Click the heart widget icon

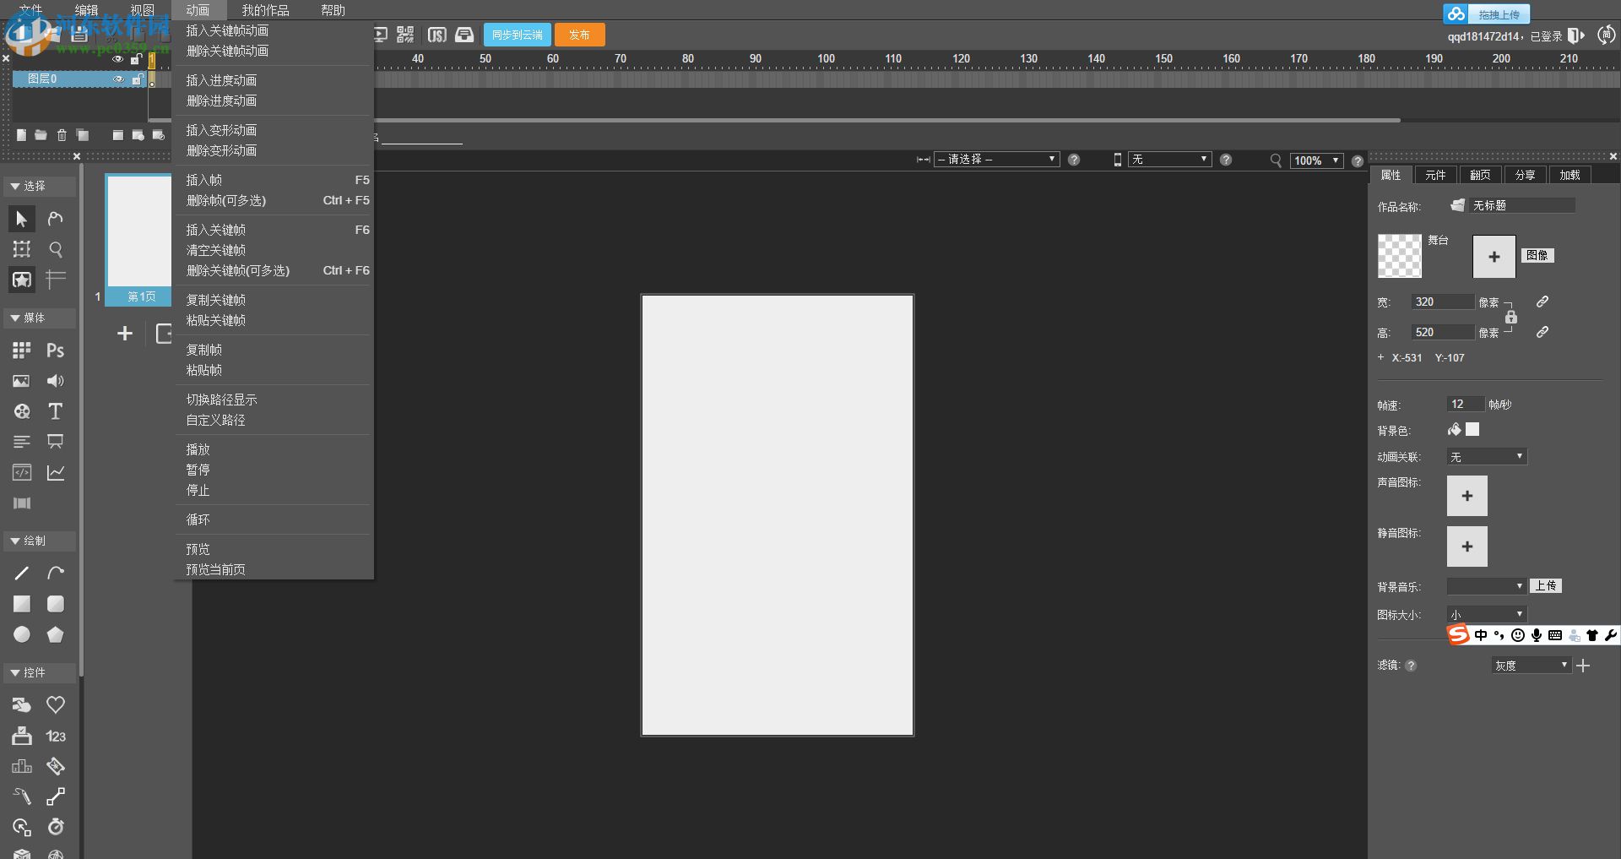[55, 704]
